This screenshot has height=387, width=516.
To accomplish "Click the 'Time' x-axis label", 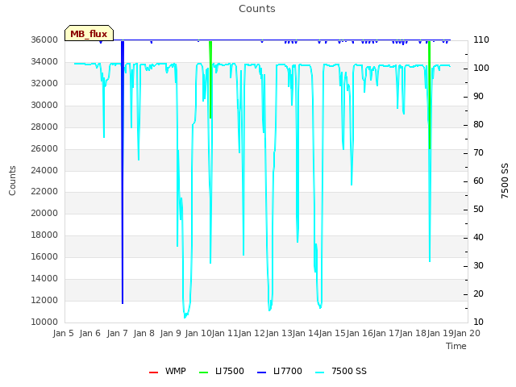I will tap(456, 346).
